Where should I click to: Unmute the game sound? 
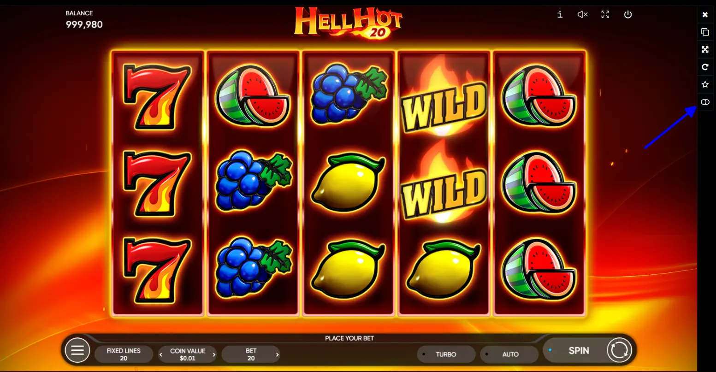coord(582,14)
